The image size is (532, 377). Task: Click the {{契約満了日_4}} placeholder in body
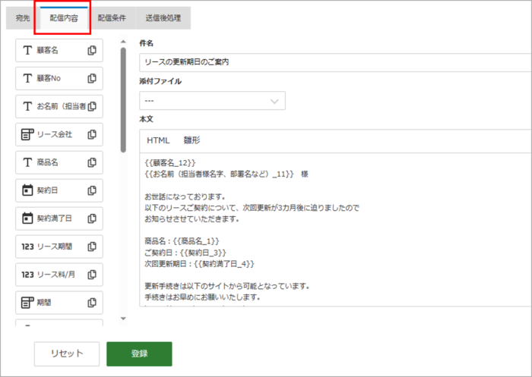[224, 263]
